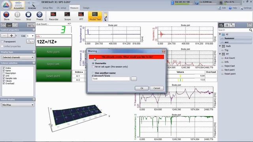Open the Min/Max values dropdown
The width and height of the screenshot is (253, 142).
[x=18, y=105]
